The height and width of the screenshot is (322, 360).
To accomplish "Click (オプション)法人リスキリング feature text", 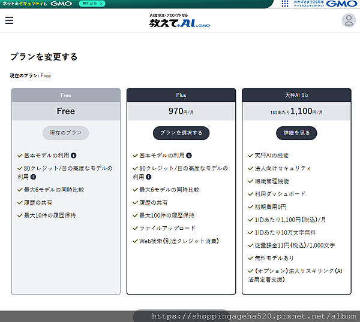I will point(295,275).
